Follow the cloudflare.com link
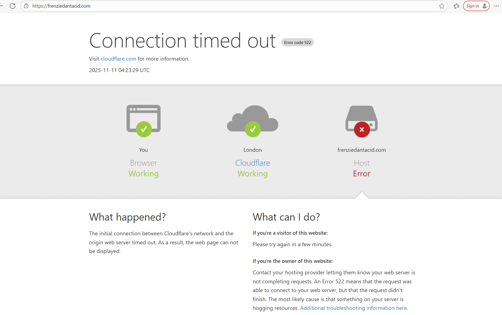 tap(118, 59)
